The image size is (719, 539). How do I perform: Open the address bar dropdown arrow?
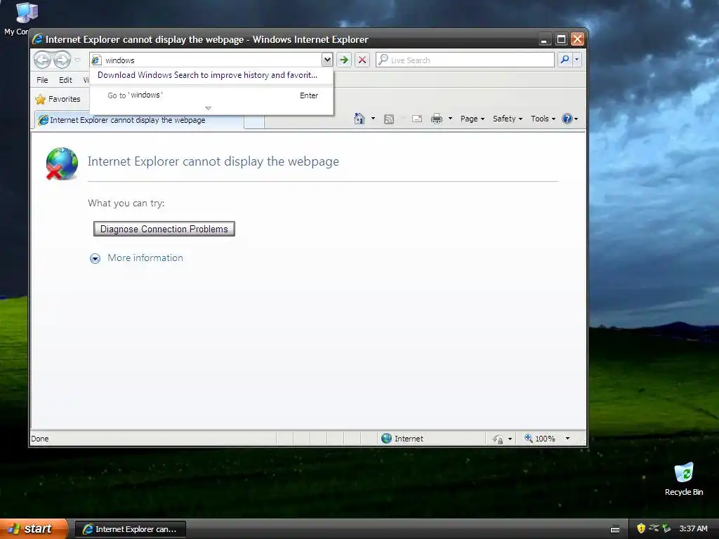327,60
